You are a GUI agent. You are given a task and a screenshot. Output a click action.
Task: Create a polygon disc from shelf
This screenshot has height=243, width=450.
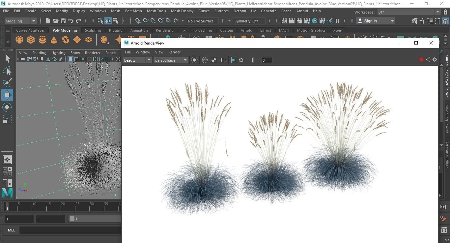point(89,40)
